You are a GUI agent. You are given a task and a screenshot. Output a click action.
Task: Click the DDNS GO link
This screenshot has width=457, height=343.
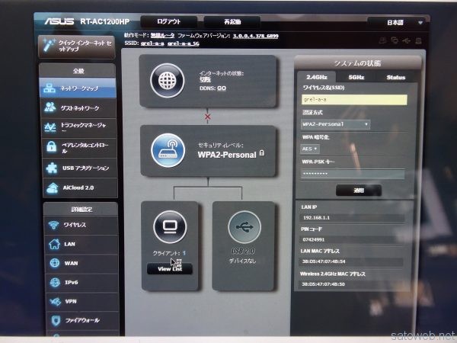(222, 88)
